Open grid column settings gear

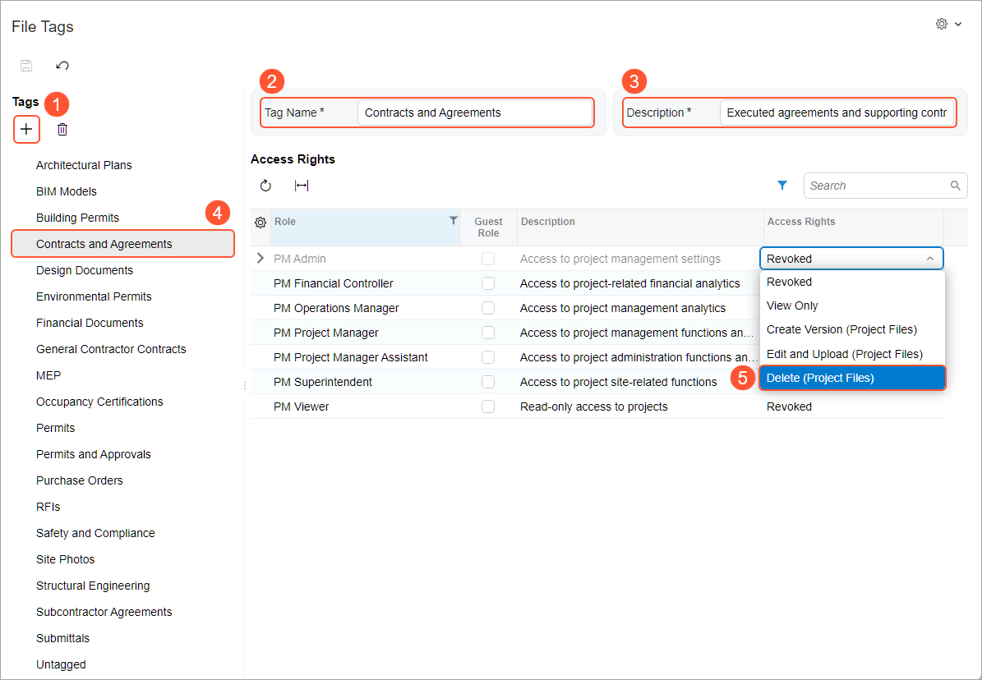pyautogui.click(x=260, y=223)
